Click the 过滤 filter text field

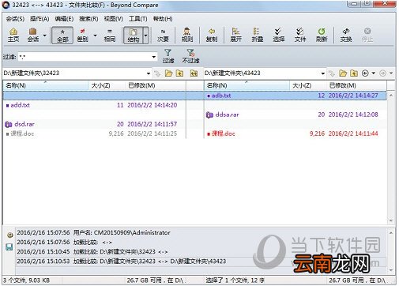85,57
